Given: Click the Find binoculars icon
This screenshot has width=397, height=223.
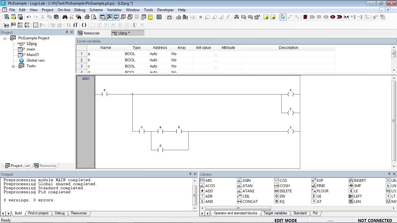Looking at the screenshot, I should 65,17.
